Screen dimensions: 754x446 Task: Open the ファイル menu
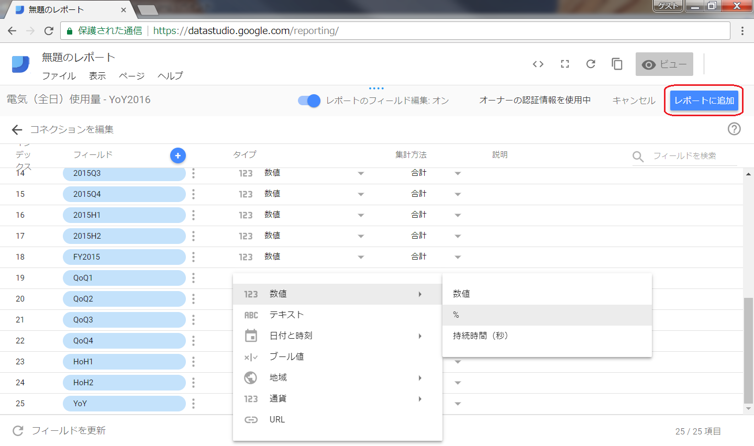coord(59,76)
